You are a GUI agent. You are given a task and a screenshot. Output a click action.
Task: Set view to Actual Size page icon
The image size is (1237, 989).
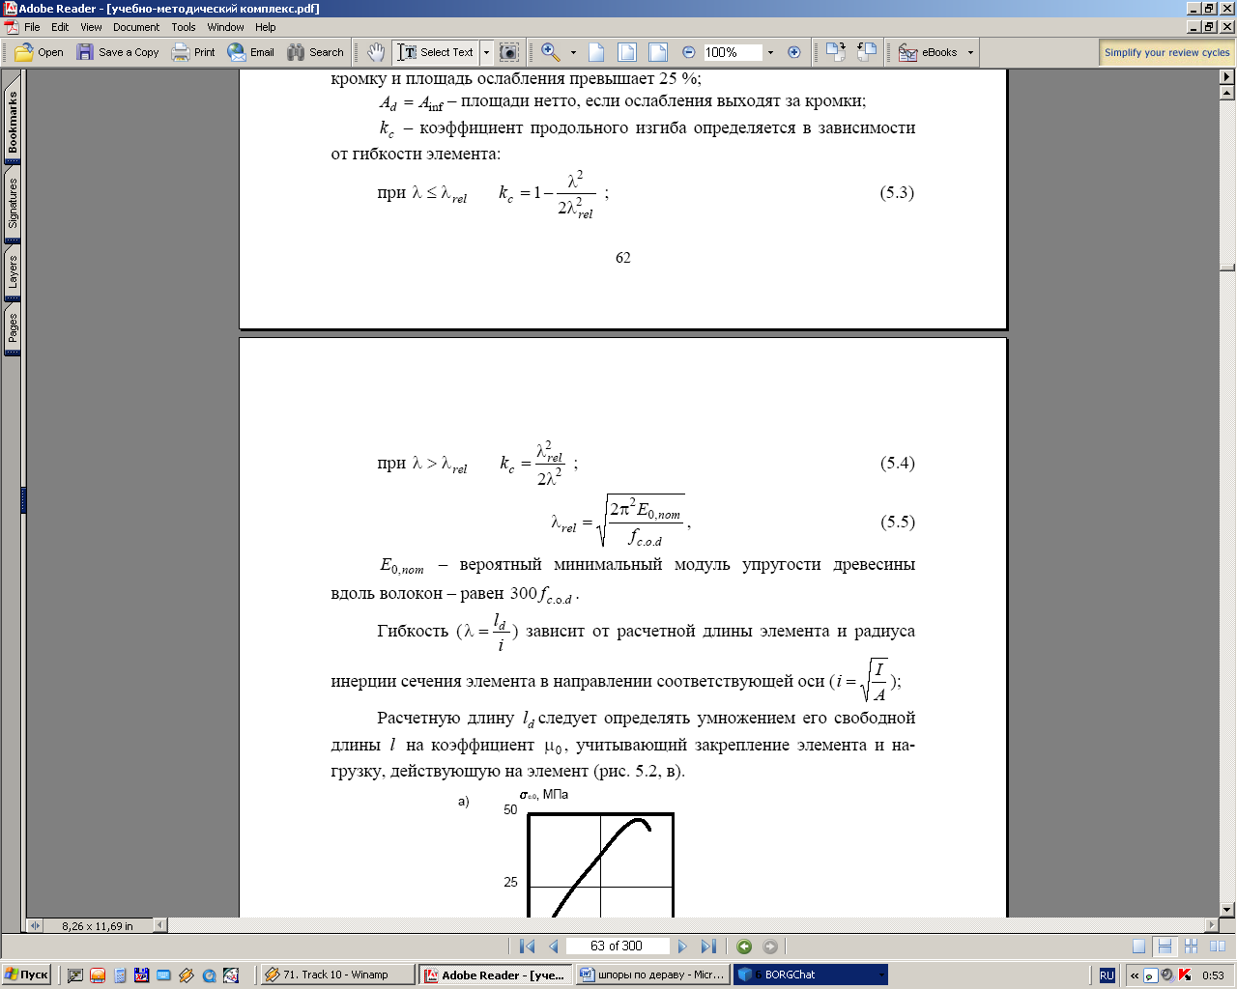click(596, 52)
